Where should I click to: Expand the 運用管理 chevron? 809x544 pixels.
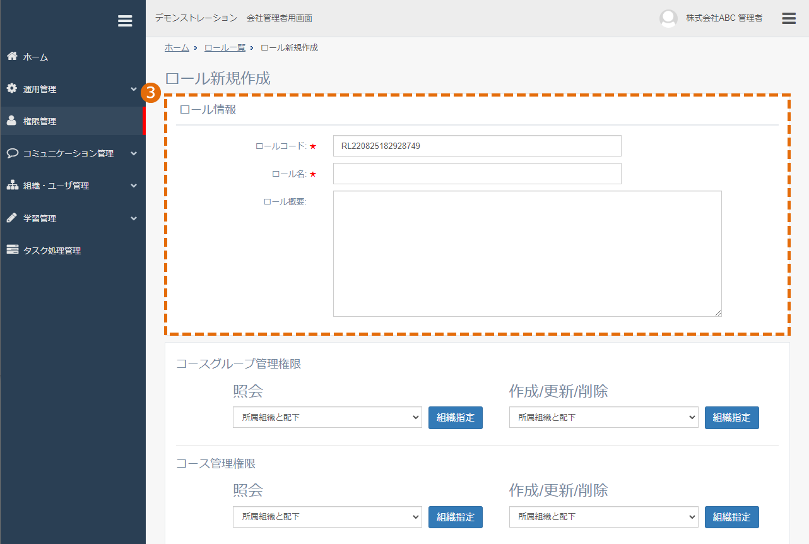[x=134, y=89]
